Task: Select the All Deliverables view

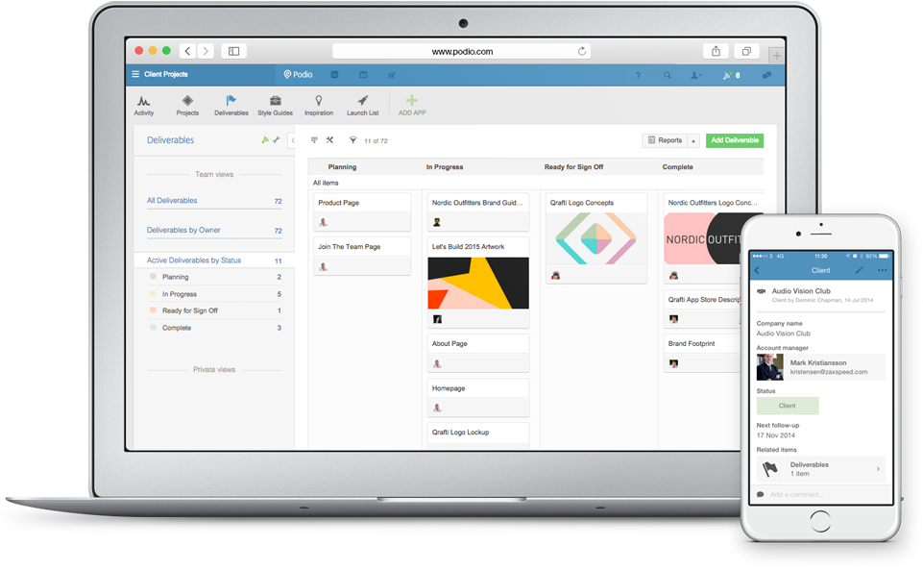Action: click(214, 201)
